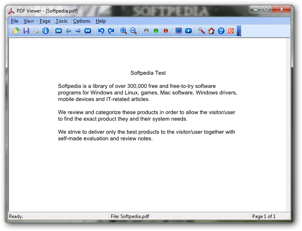302x231 pixels.
Task: Jump to the first page button
Action: [x=59, y=31]
